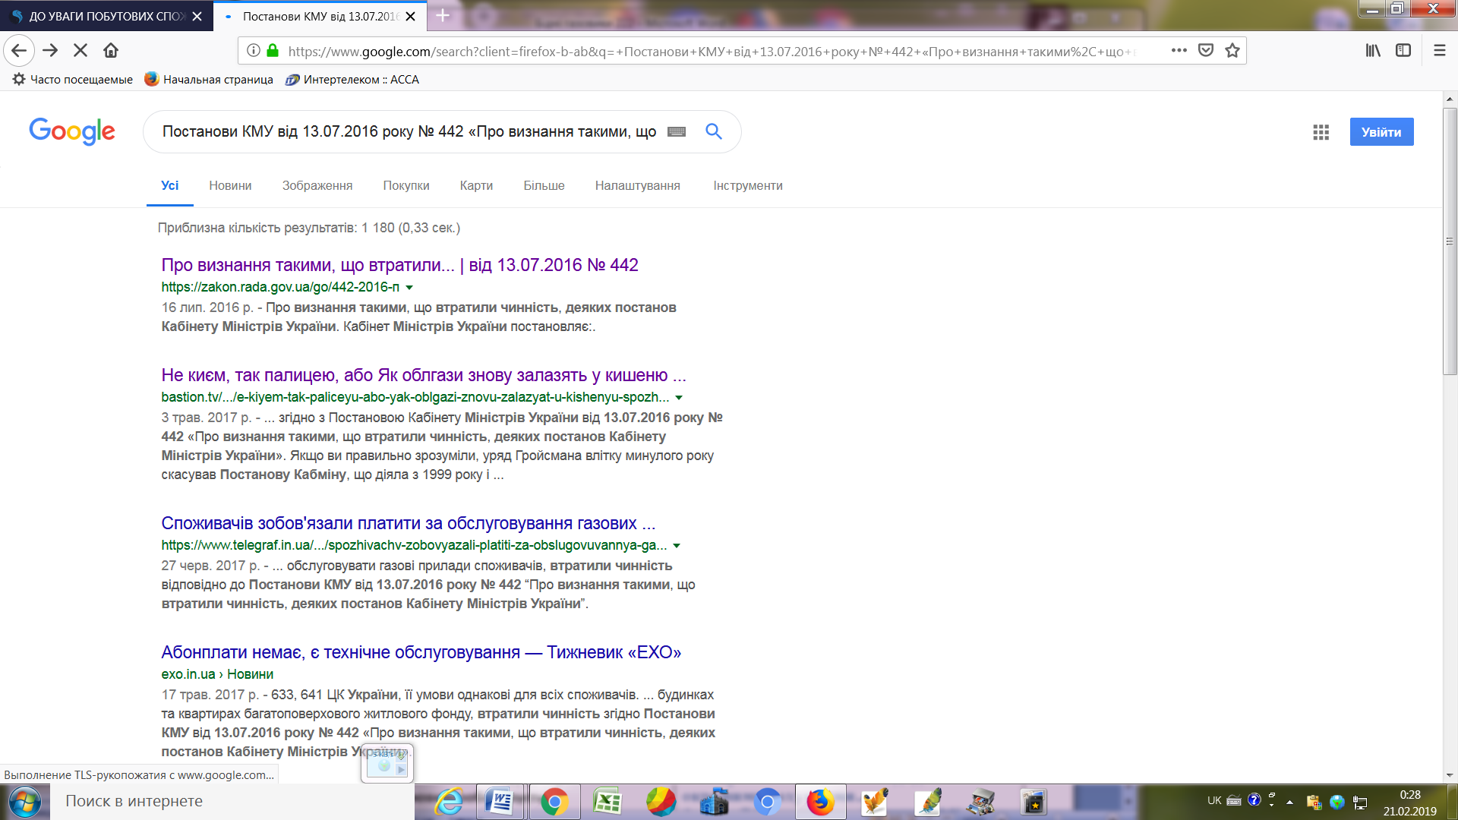Open the 'Начальная страница' bookmark
The height and width of the screenshot is (820, 1458).
click(209, 80)
